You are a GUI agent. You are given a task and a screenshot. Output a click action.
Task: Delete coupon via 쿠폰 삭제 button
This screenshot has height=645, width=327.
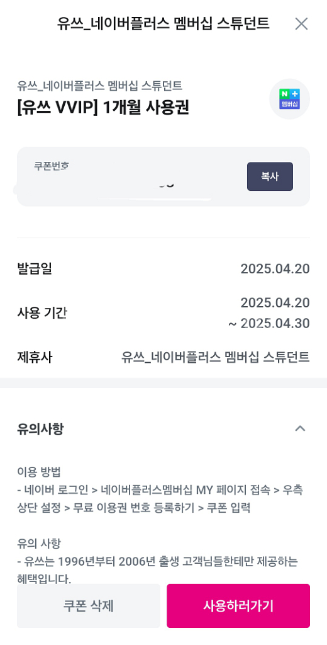(x=88, y=606)
